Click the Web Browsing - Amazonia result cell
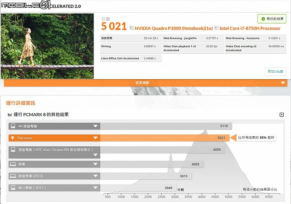 pyautogui.click(x=255, y=38)
